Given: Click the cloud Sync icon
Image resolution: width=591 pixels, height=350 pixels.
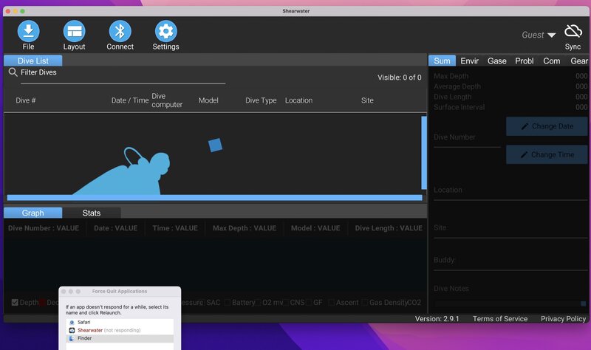Looking at the screenshot, I should (x=573, y=31).
